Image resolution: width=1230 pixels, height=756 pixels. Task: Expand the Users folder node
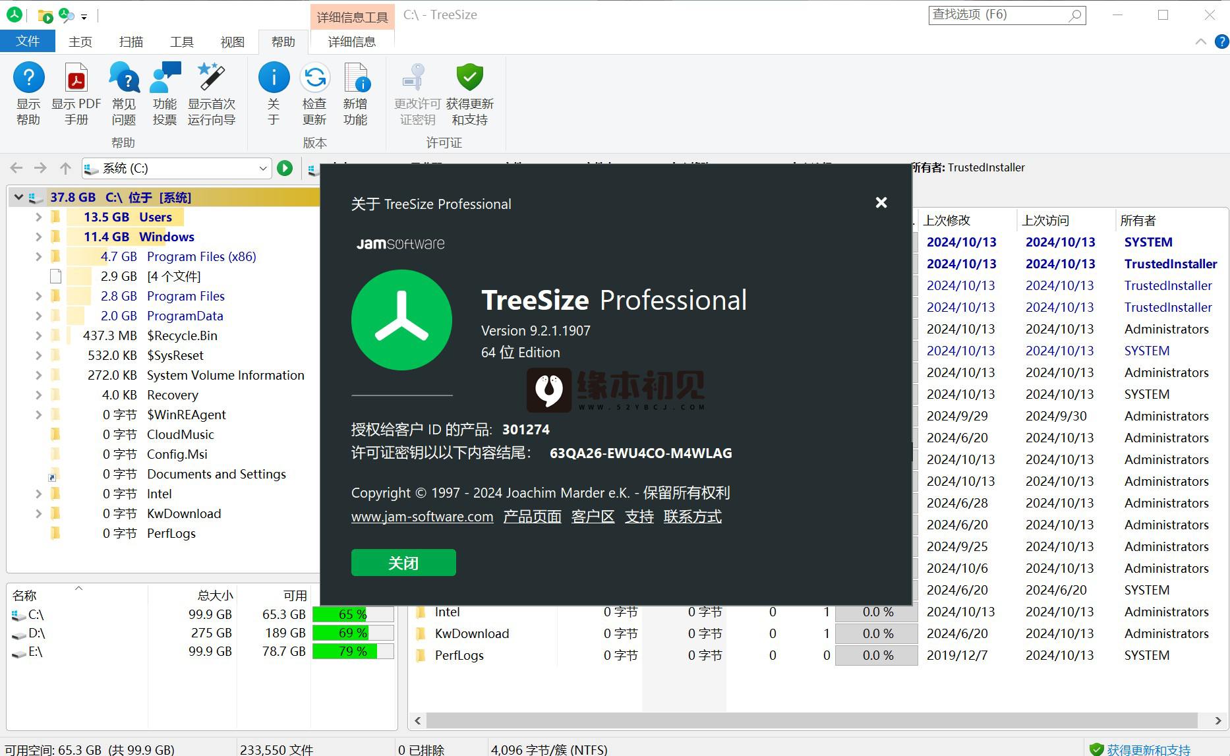click(38, 217)
